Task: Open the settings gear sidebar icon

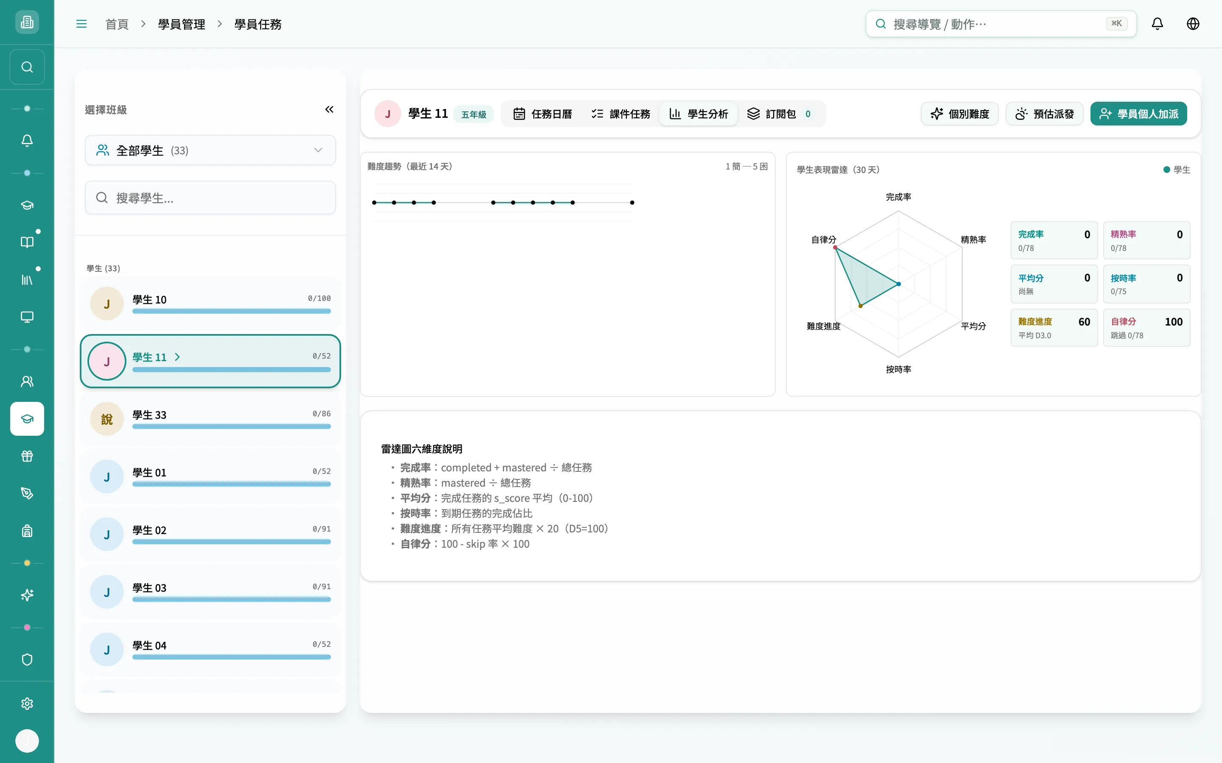Action: pyautogui.click(x=27, y=704)
